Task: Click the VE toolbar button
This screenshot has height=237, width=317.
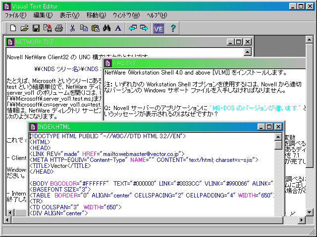Action: pos(158,29)
